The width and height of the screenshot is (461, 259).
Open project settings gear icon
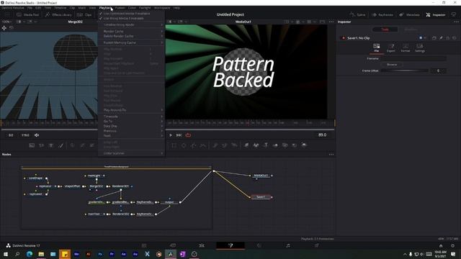coord(453,245)
